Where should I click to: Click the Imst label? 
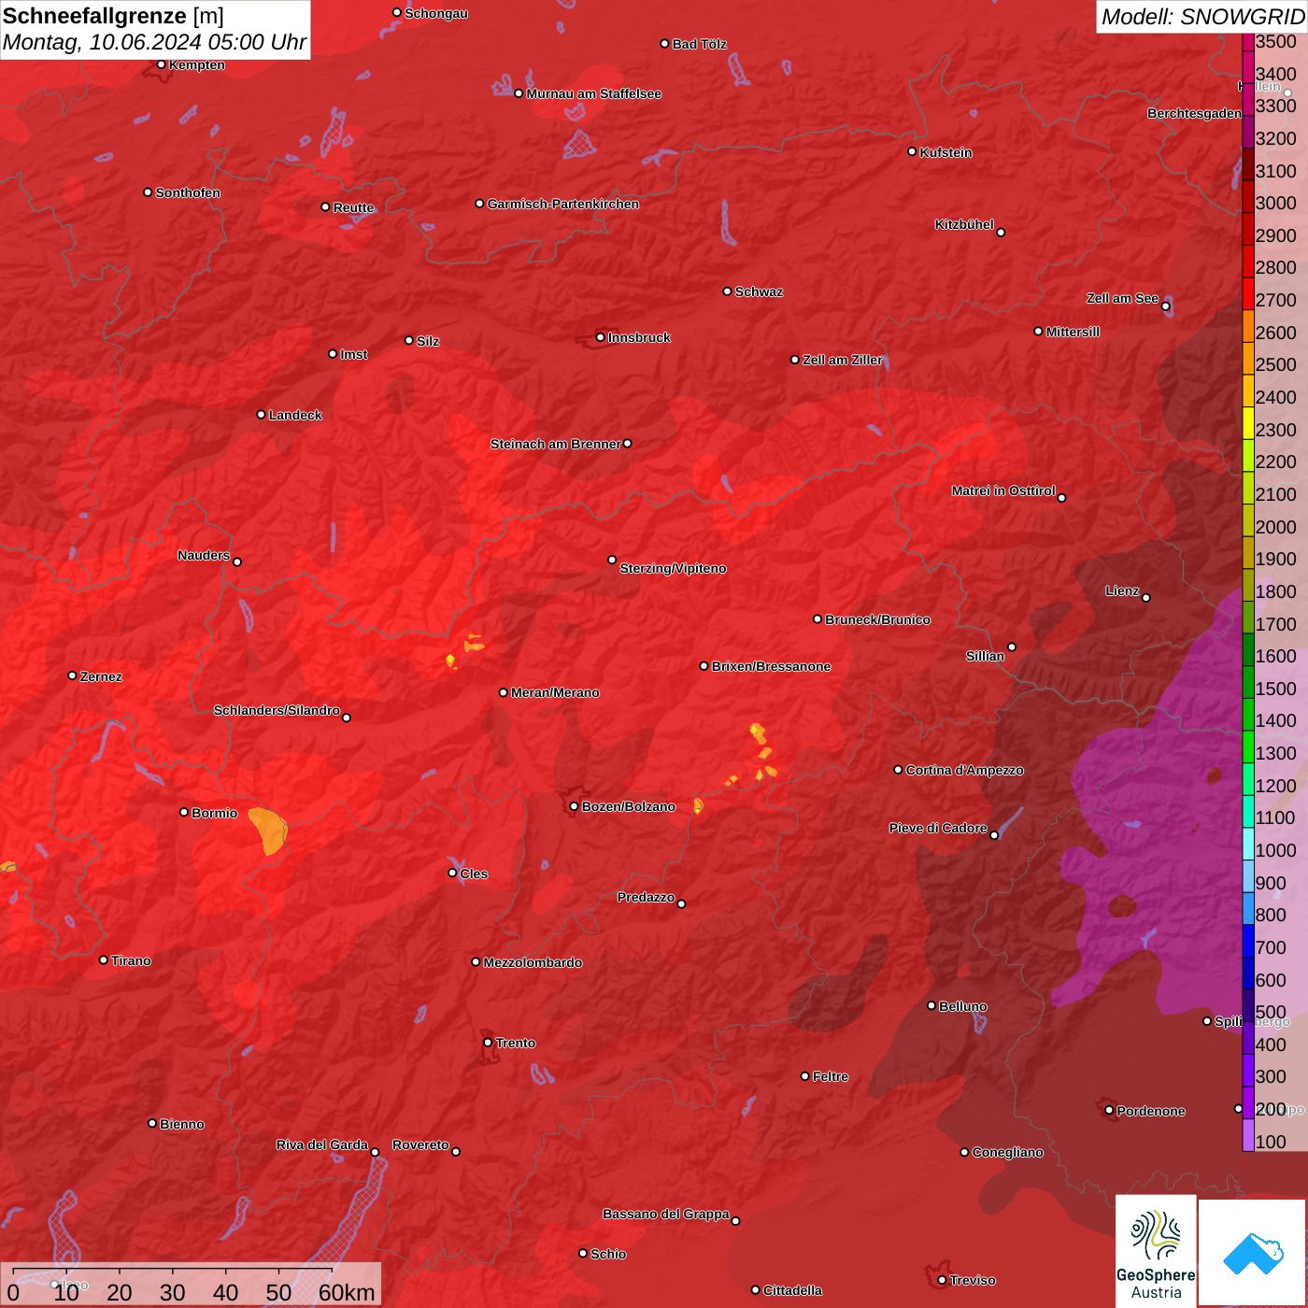(x=354, y=354)
